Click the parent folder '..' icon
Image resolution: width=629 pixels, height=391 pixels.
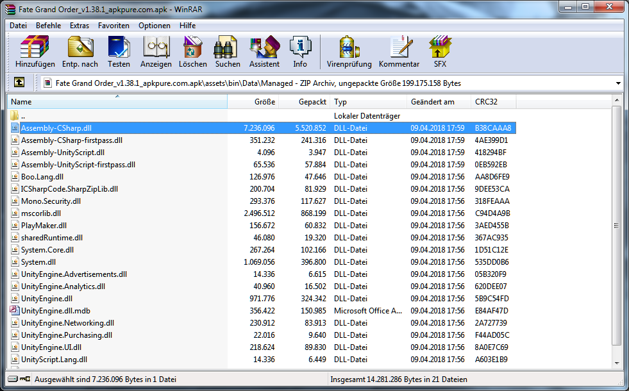[x=15, y=116]
